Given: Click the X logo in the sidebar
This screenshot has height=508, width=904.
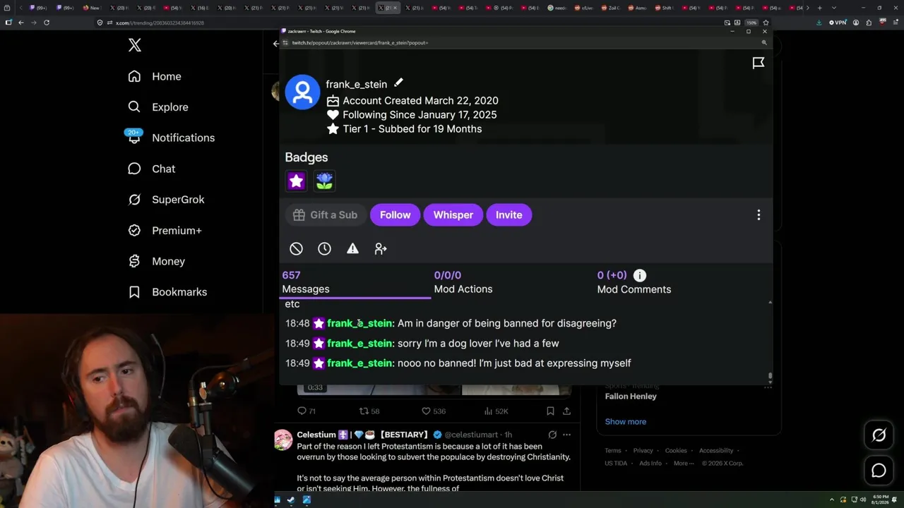Looking at the screenshot, I should [x=135, y=45].
